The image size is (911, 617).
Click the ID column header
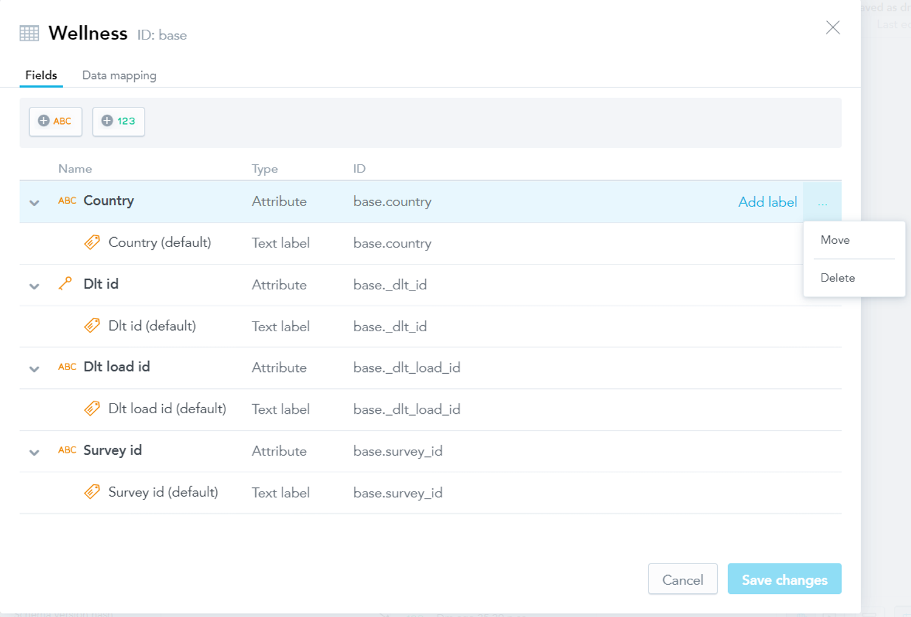[360, 169]
